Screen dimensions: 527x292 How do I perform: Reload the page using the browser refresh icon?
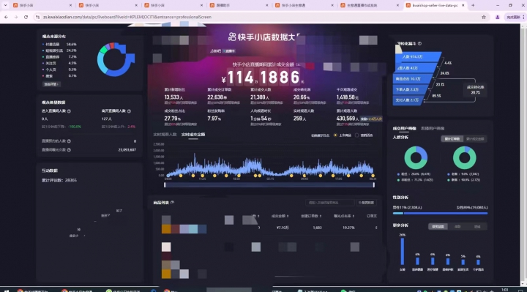[26, 17]
